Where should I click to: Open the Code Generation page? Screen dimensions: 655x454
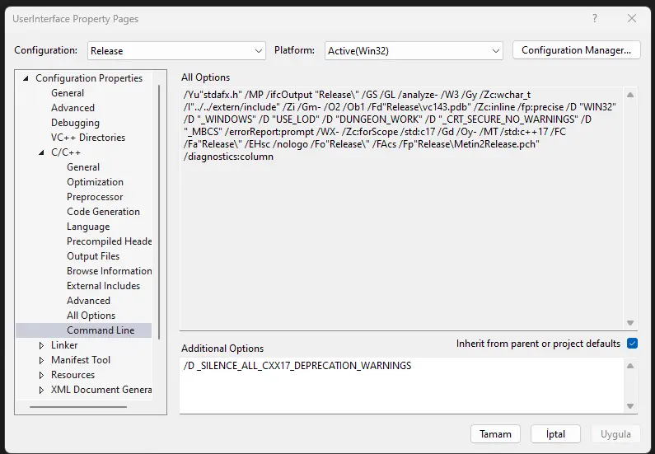click(103, 212)
